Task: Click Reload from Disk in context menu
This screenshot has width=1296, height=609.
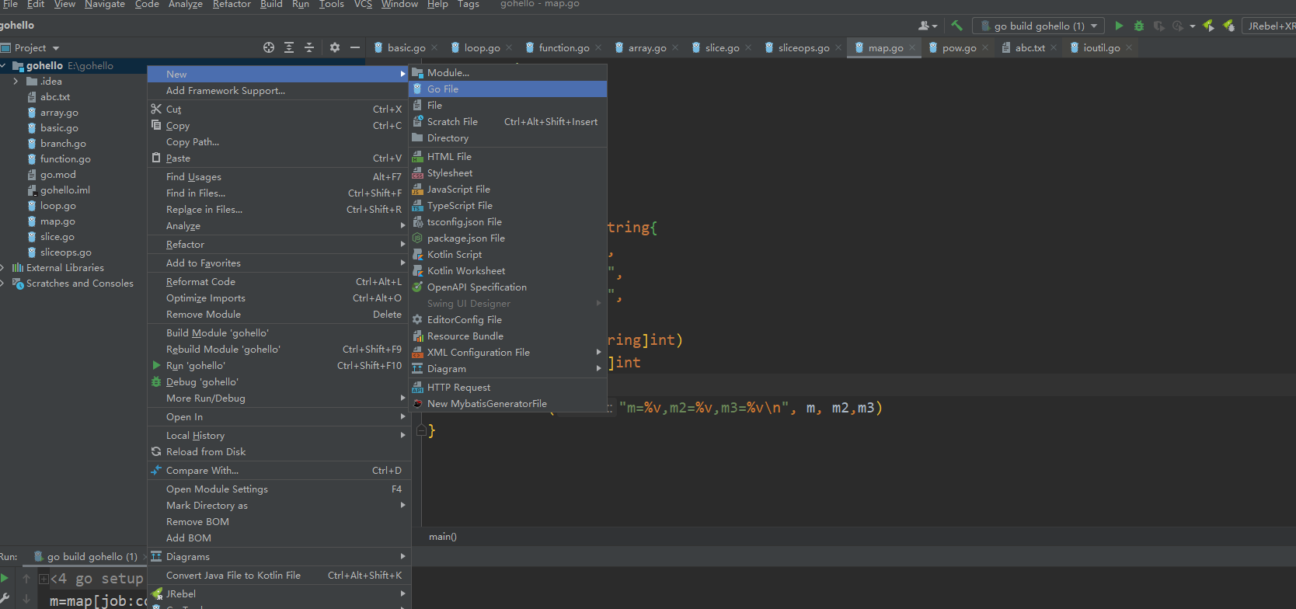Action: 279,452
